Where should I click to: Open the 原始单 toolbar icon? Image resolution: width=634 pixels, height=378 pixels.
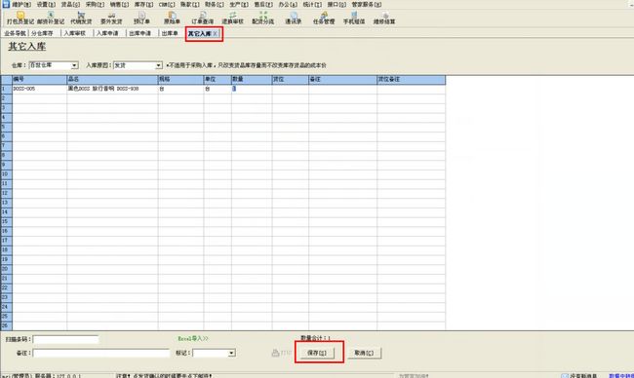click(x=172, y=19)
